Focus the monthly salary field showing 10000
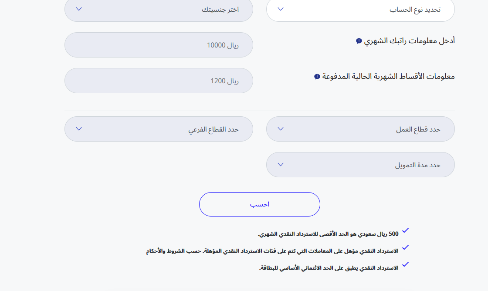This screenshot has height=291, width=488. point(159,45)
